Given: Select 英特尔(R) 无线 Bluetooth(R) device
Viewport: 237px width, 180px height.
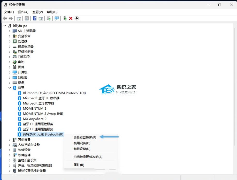Looking at the screenshot, I should point(43,134).
